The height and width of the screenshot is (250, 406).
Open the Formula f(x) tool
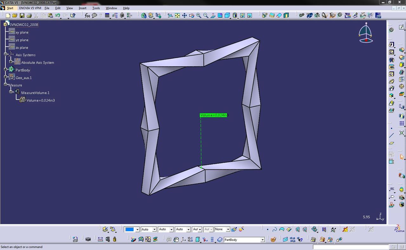(x=87, y=16)
